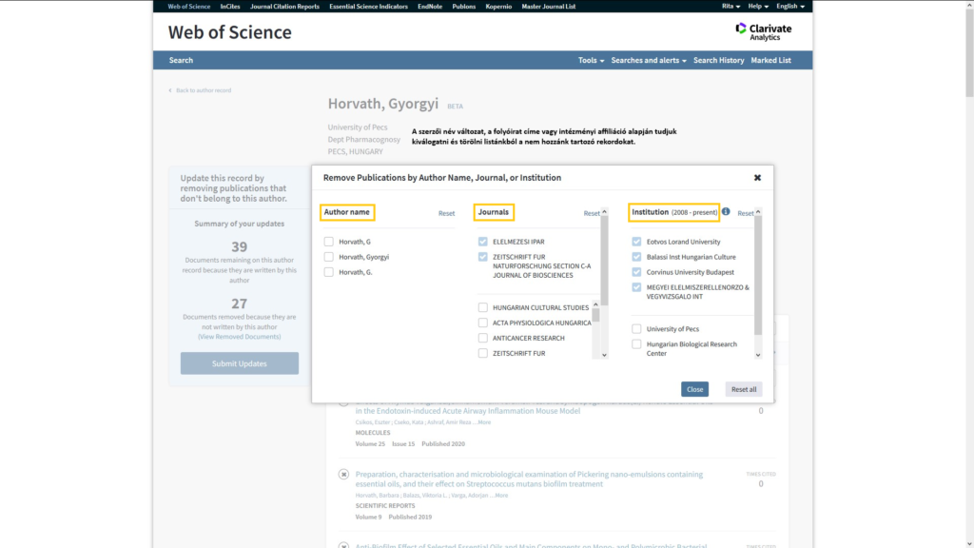Image resolution: width=974 pixels, height=548 pixels.
Task: Click the SCIENTIFIC REPORTS journal name
Action: pos(385,506)
